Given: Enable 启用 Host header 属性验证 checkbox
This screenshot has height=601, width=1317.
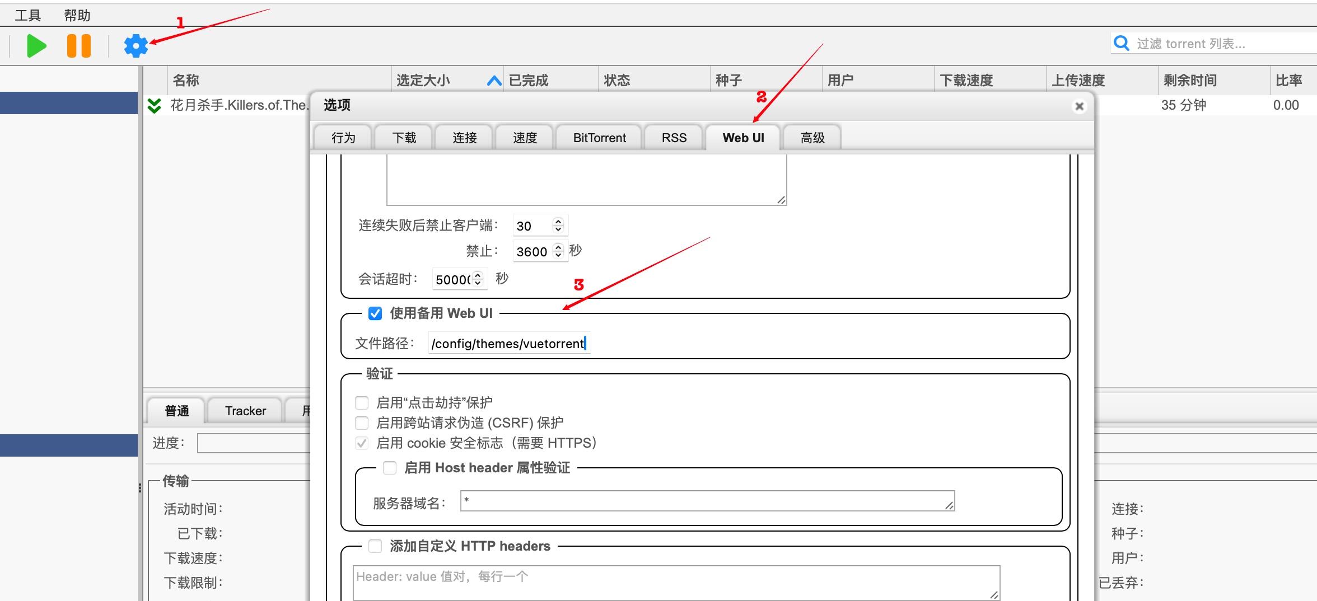Looking at the screenshot, I should [390, 468].
